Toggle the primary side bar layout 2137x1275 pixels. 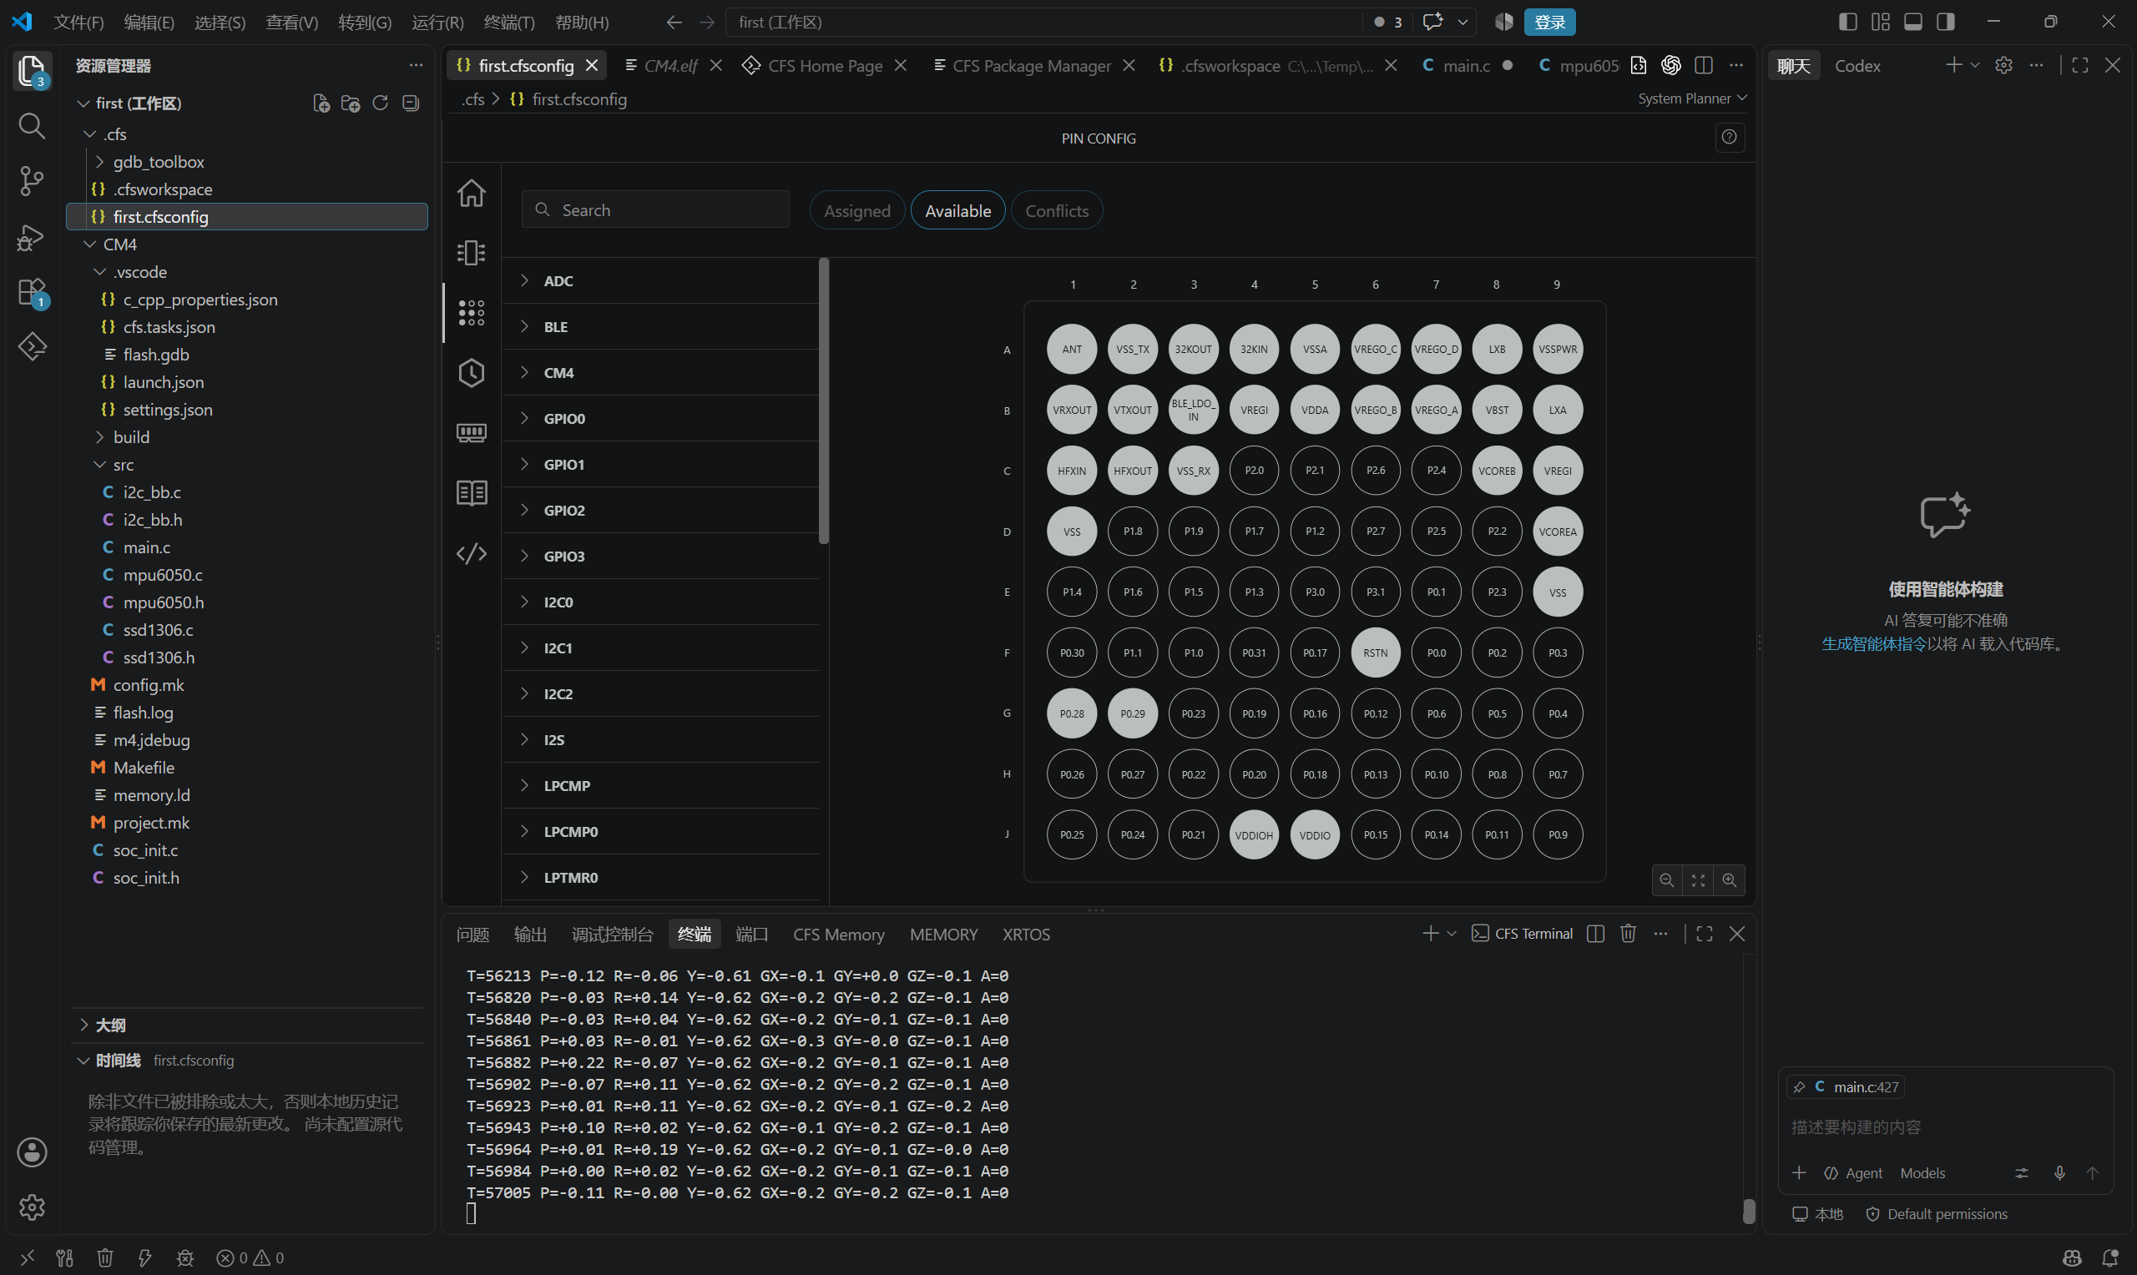(x=1847, y=22)
